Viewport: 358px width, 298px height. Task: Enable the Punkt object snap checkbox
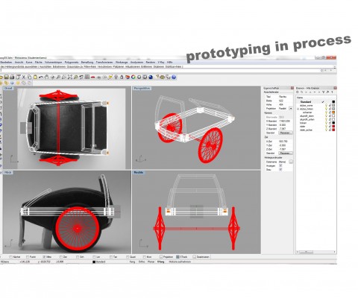click(x=28, y=257)
